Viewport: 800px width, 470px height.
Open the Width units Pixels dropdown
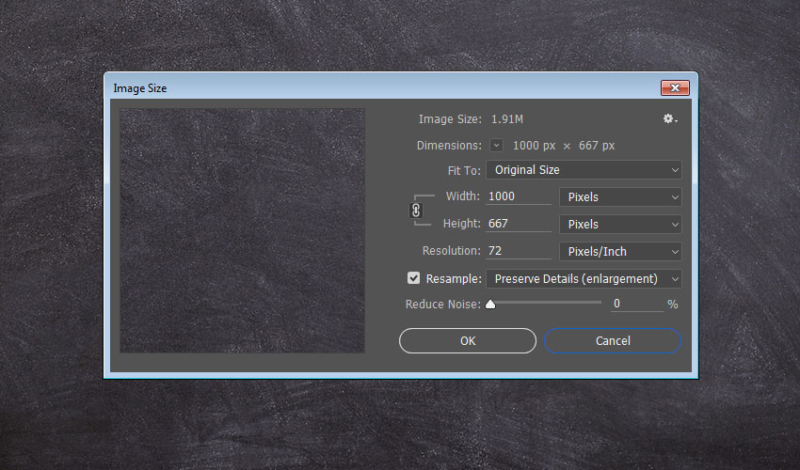point(619,197)
